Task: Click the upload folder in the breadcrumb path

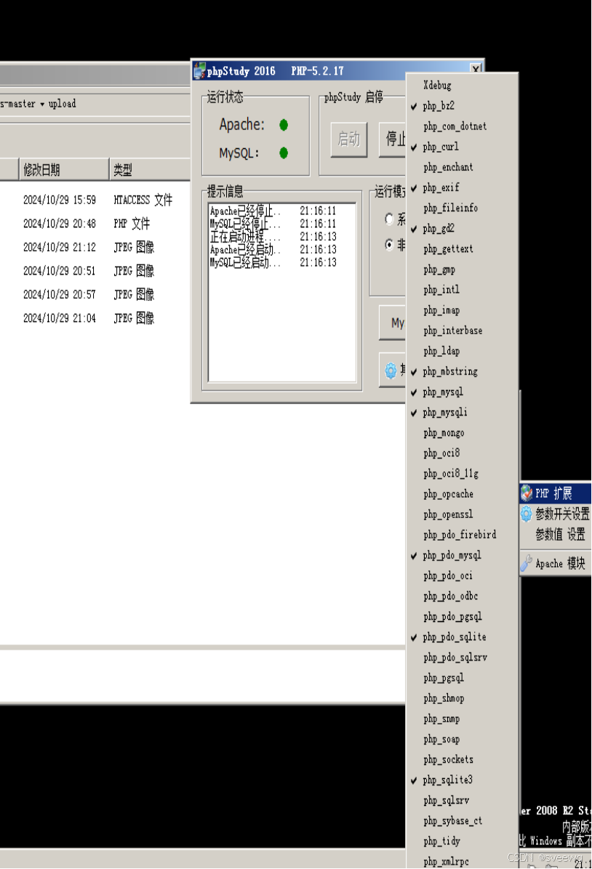Action: click(62, 104)
